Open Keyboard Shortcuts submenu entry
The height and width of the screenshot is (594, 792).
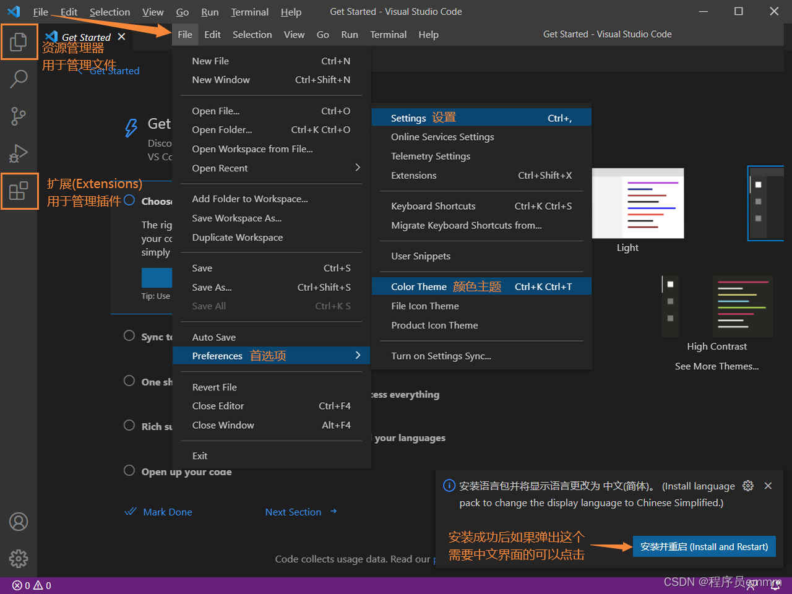tap(481, 206)
